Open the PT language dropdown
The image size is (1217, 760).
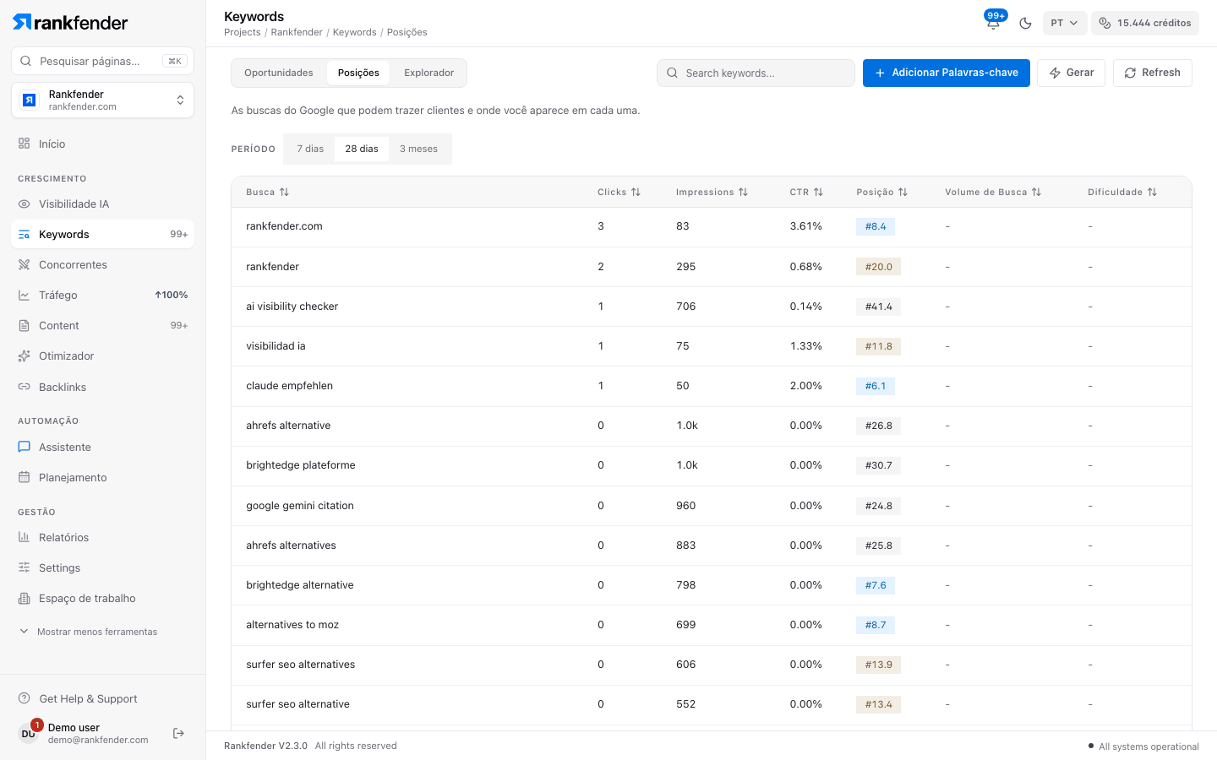(1064, 23)
